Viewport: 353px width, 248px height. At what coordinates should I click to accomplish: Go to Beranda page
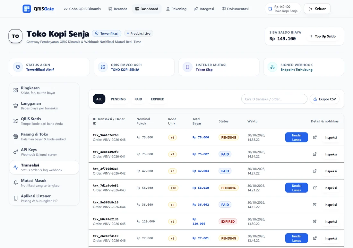(x=118, y=9)
